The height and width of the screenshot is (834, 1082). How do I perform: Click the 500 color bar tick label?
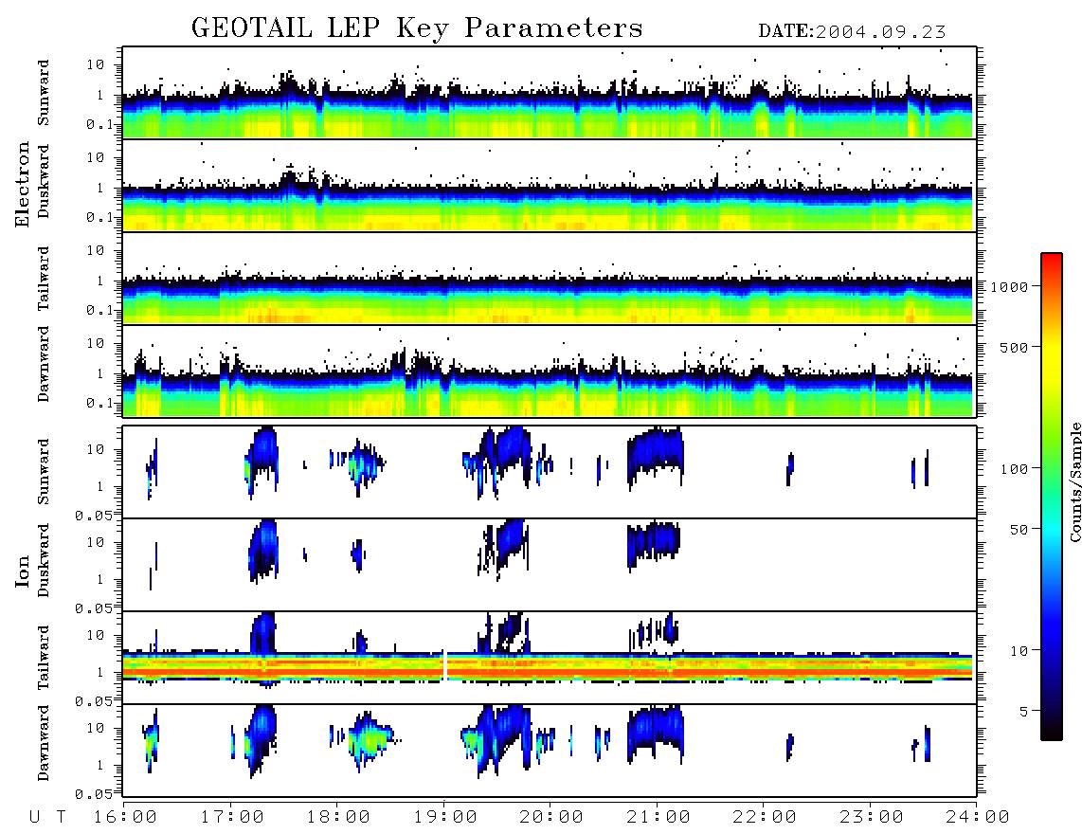coord(1015,347)
